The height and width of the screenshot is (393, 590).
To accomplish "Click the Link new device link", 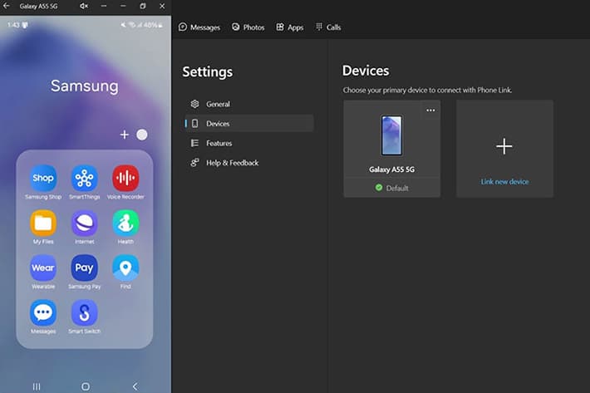I will [x=504, y=182].
